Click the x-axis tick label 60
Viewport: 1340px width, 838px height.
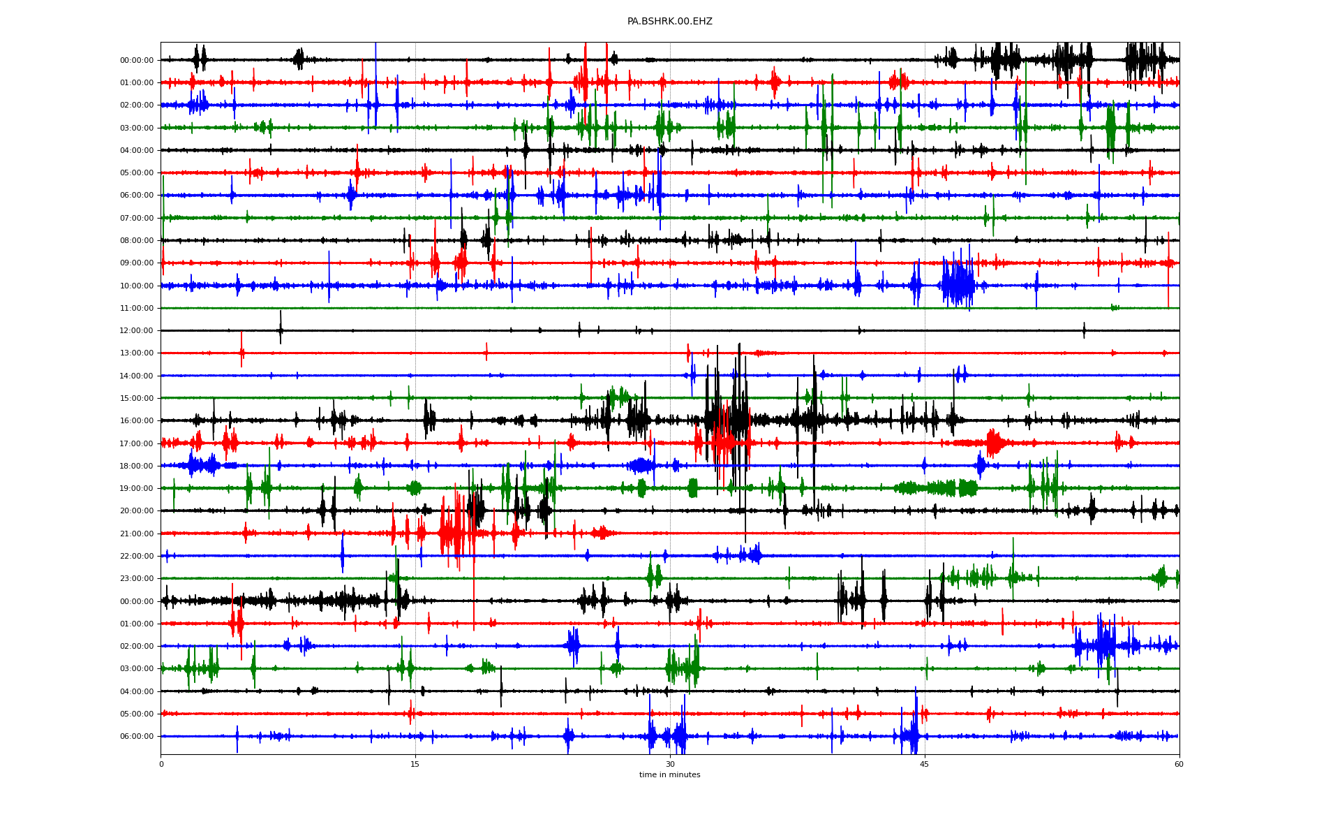(1179, 764)
